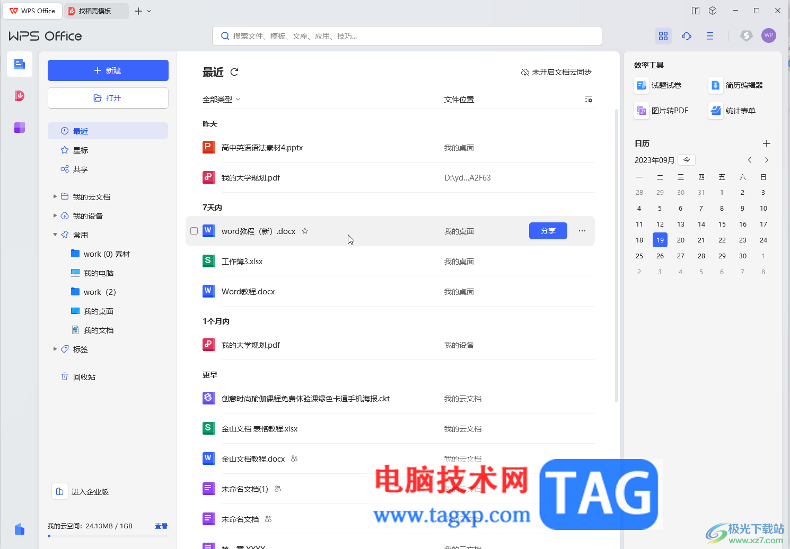
Task: Open more options for word教程（新）.docx
Action: (582, 231)
